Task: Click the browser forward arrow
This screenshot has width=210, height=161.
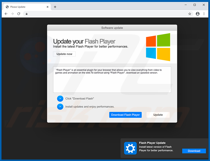Action: (12, 14)
